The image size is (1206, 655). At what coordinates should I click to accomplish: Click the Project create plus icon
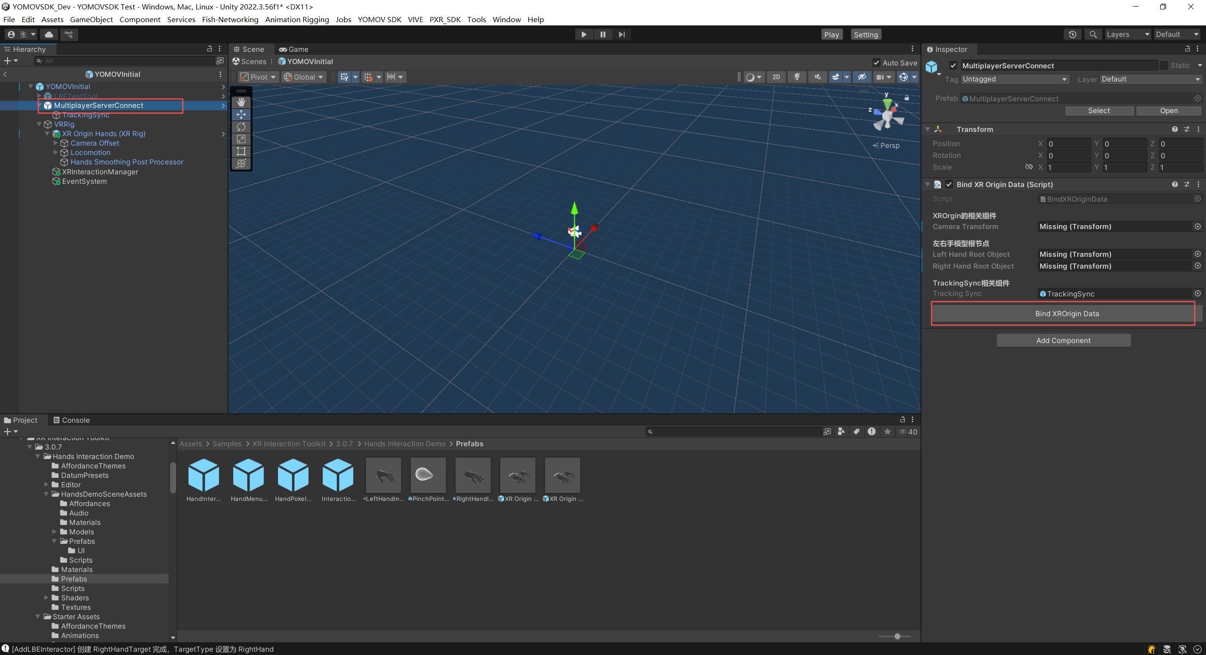(x=10, y=432)
